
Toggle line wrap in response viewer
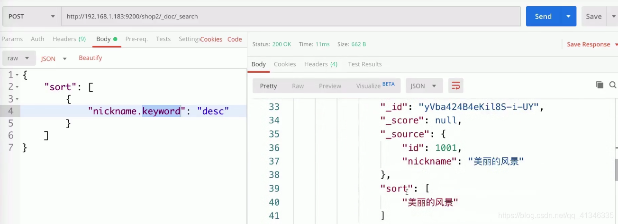click(x=456, y=86)
